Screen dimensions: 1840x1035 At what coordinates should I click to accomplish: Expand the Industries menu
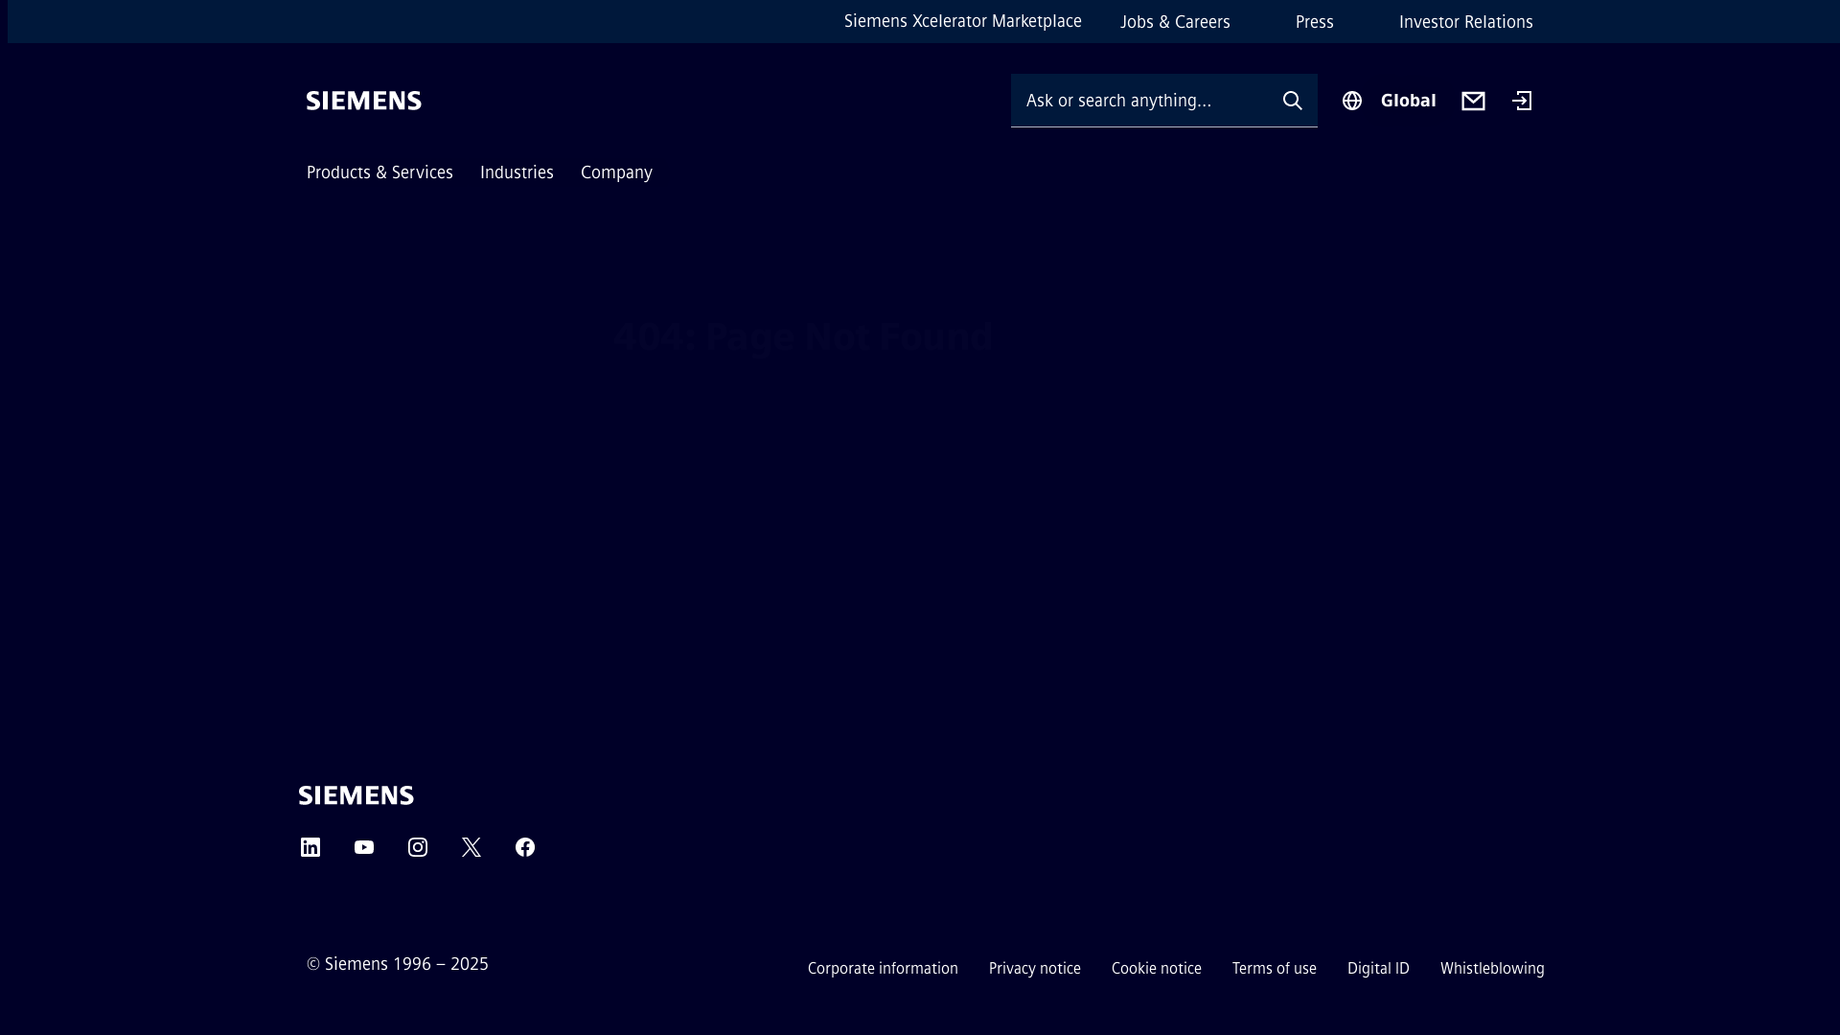coord(517,172)
